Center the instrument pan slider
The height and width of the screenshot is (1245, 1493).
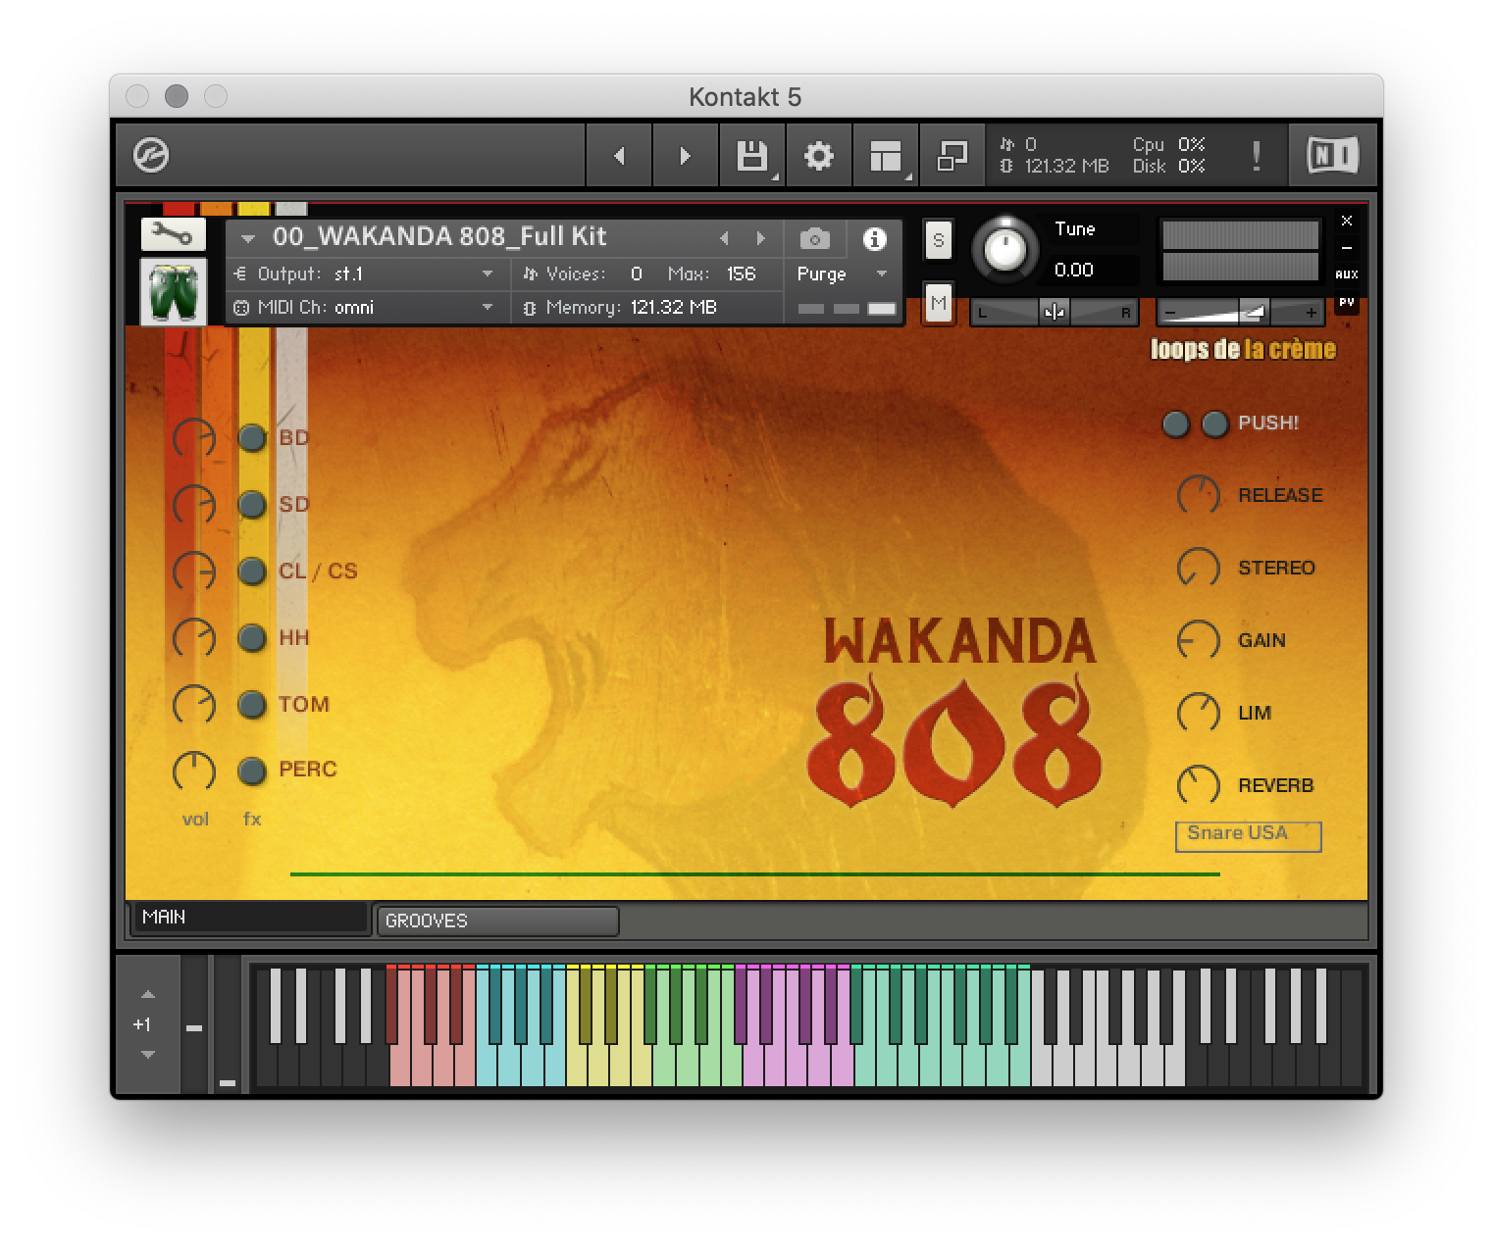coord(1053,312)
